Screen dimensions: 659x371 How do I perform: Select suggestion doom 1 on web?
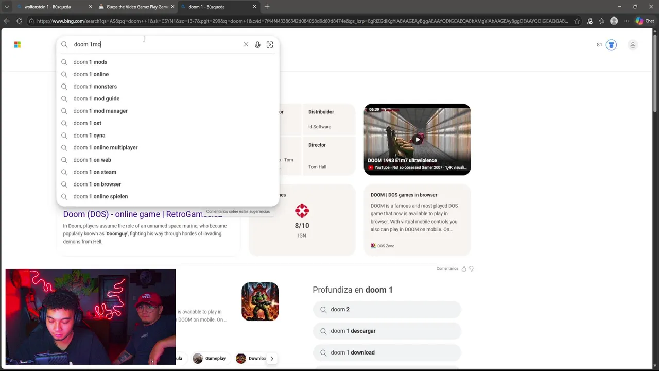[168, 160]
